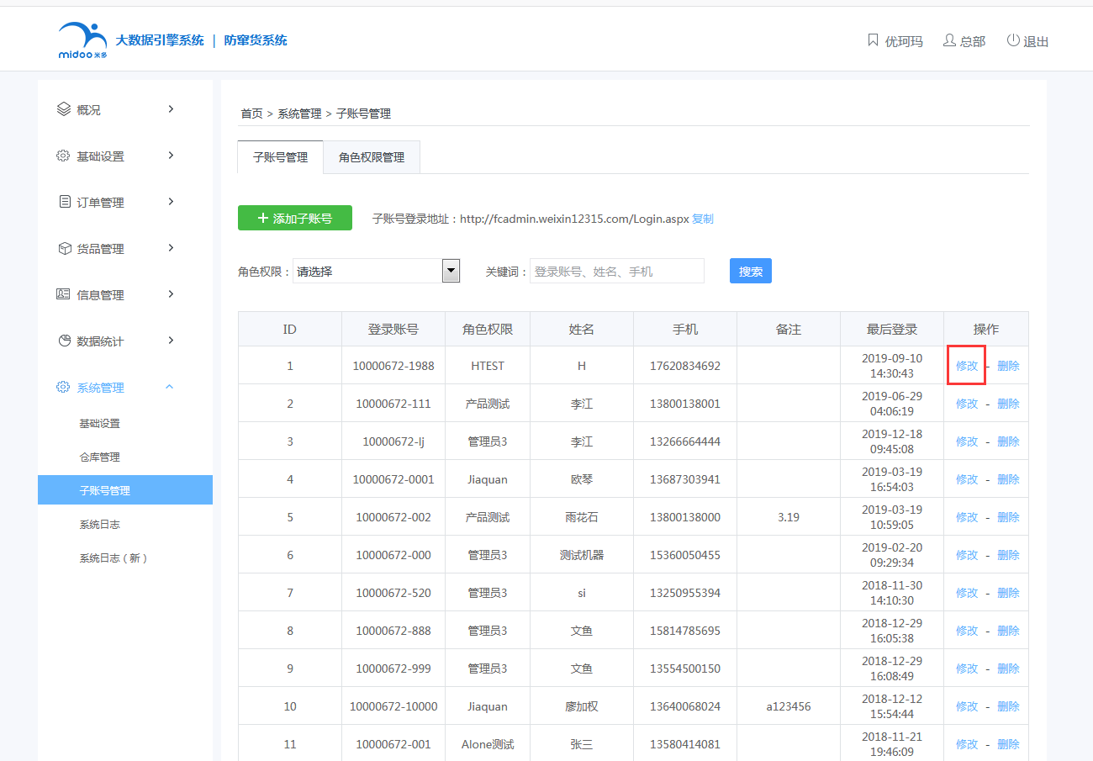This screenshot has height=761, width=1093.
Task: Click the Alone测试 role cell
Action: [488, 744]
